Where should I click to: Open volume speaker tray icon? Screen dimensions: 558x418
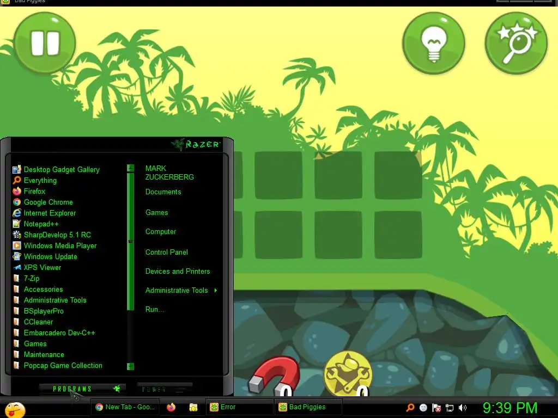click(462, 408)
